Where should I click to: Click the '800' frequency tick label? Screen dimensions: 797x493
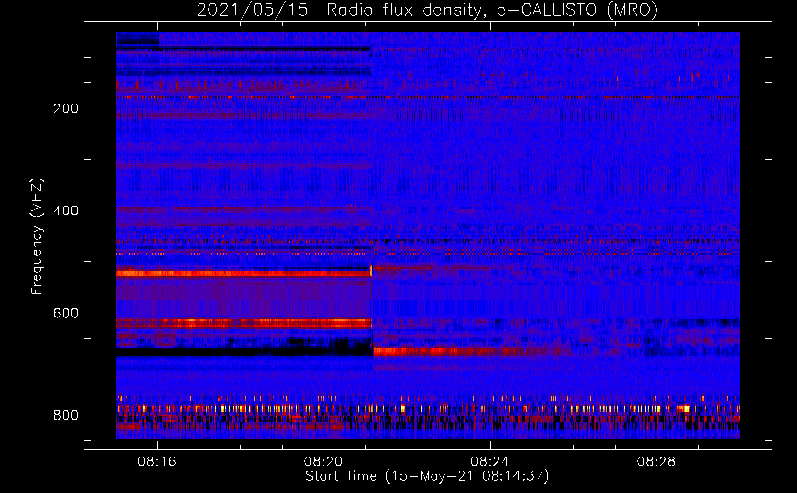(x=66, y=415)
